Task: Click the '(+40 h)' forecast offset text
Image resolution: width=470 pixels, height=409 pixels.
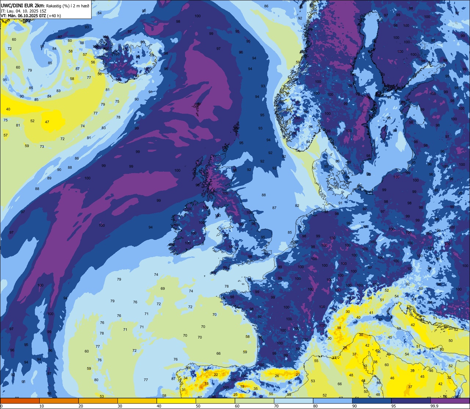Action: 54,16
